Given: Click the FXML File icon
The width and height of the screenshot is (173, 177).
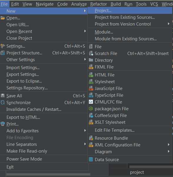Looking at the screenshot, I should click(x=91, y=67).
